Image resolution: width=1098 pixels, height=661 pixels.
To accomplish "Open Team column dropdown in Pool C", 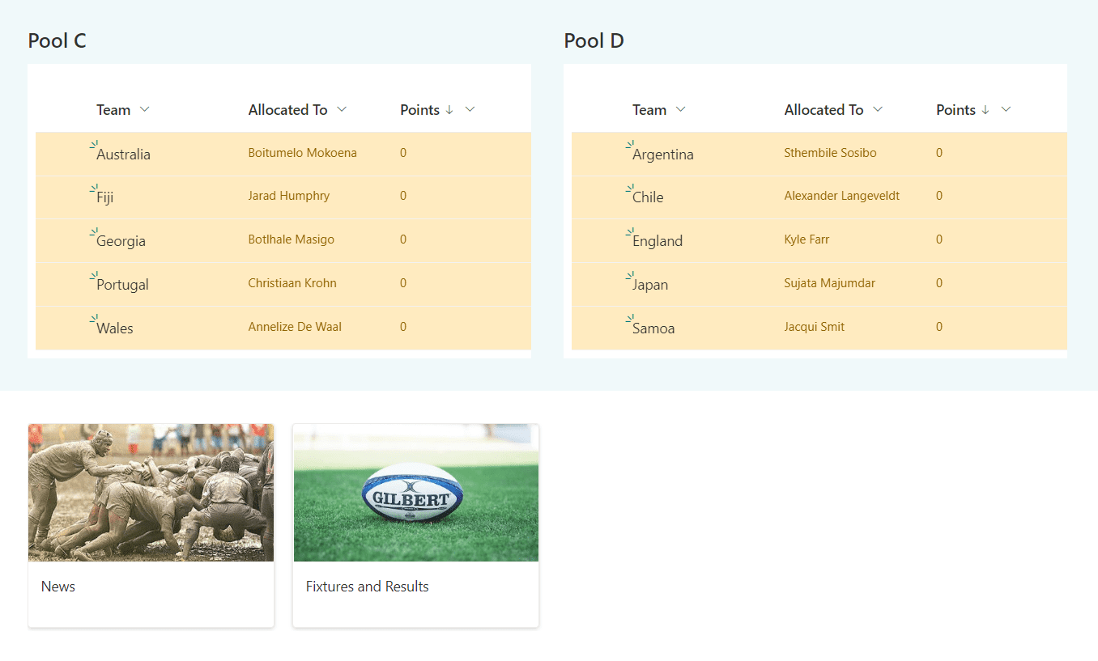I will coord(145,109).
